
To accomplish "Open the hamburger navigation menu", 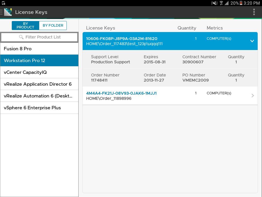I will click(1, 12).
